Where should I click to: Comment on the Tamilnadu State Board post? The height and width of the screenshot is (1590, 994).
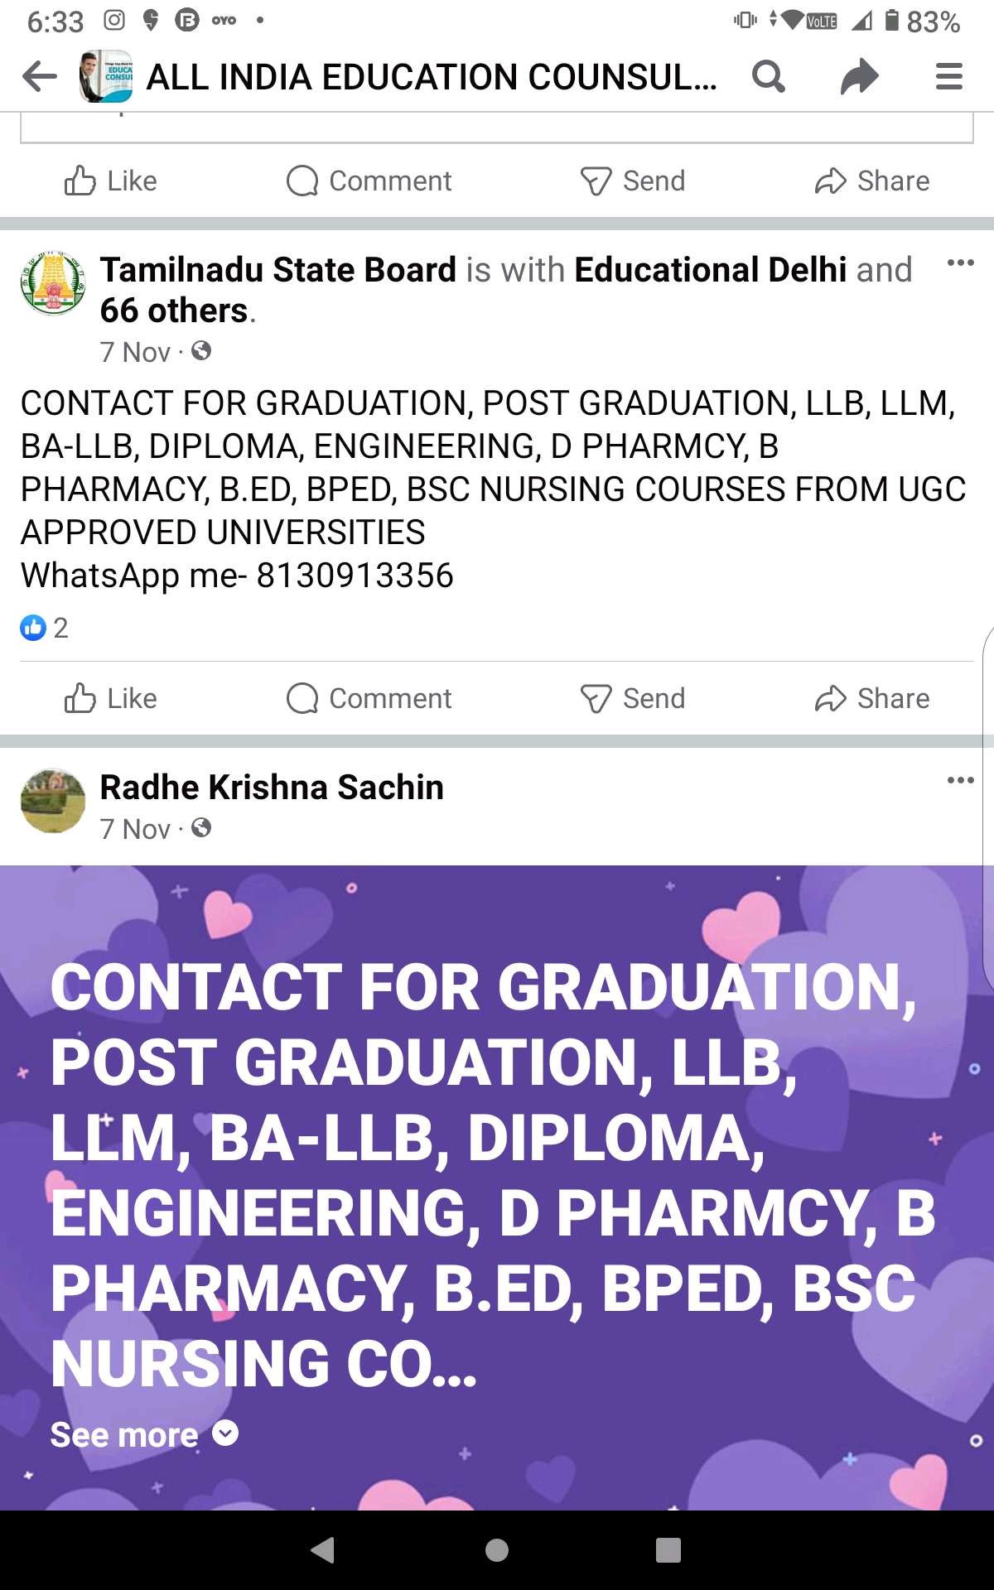coord(369,698)
